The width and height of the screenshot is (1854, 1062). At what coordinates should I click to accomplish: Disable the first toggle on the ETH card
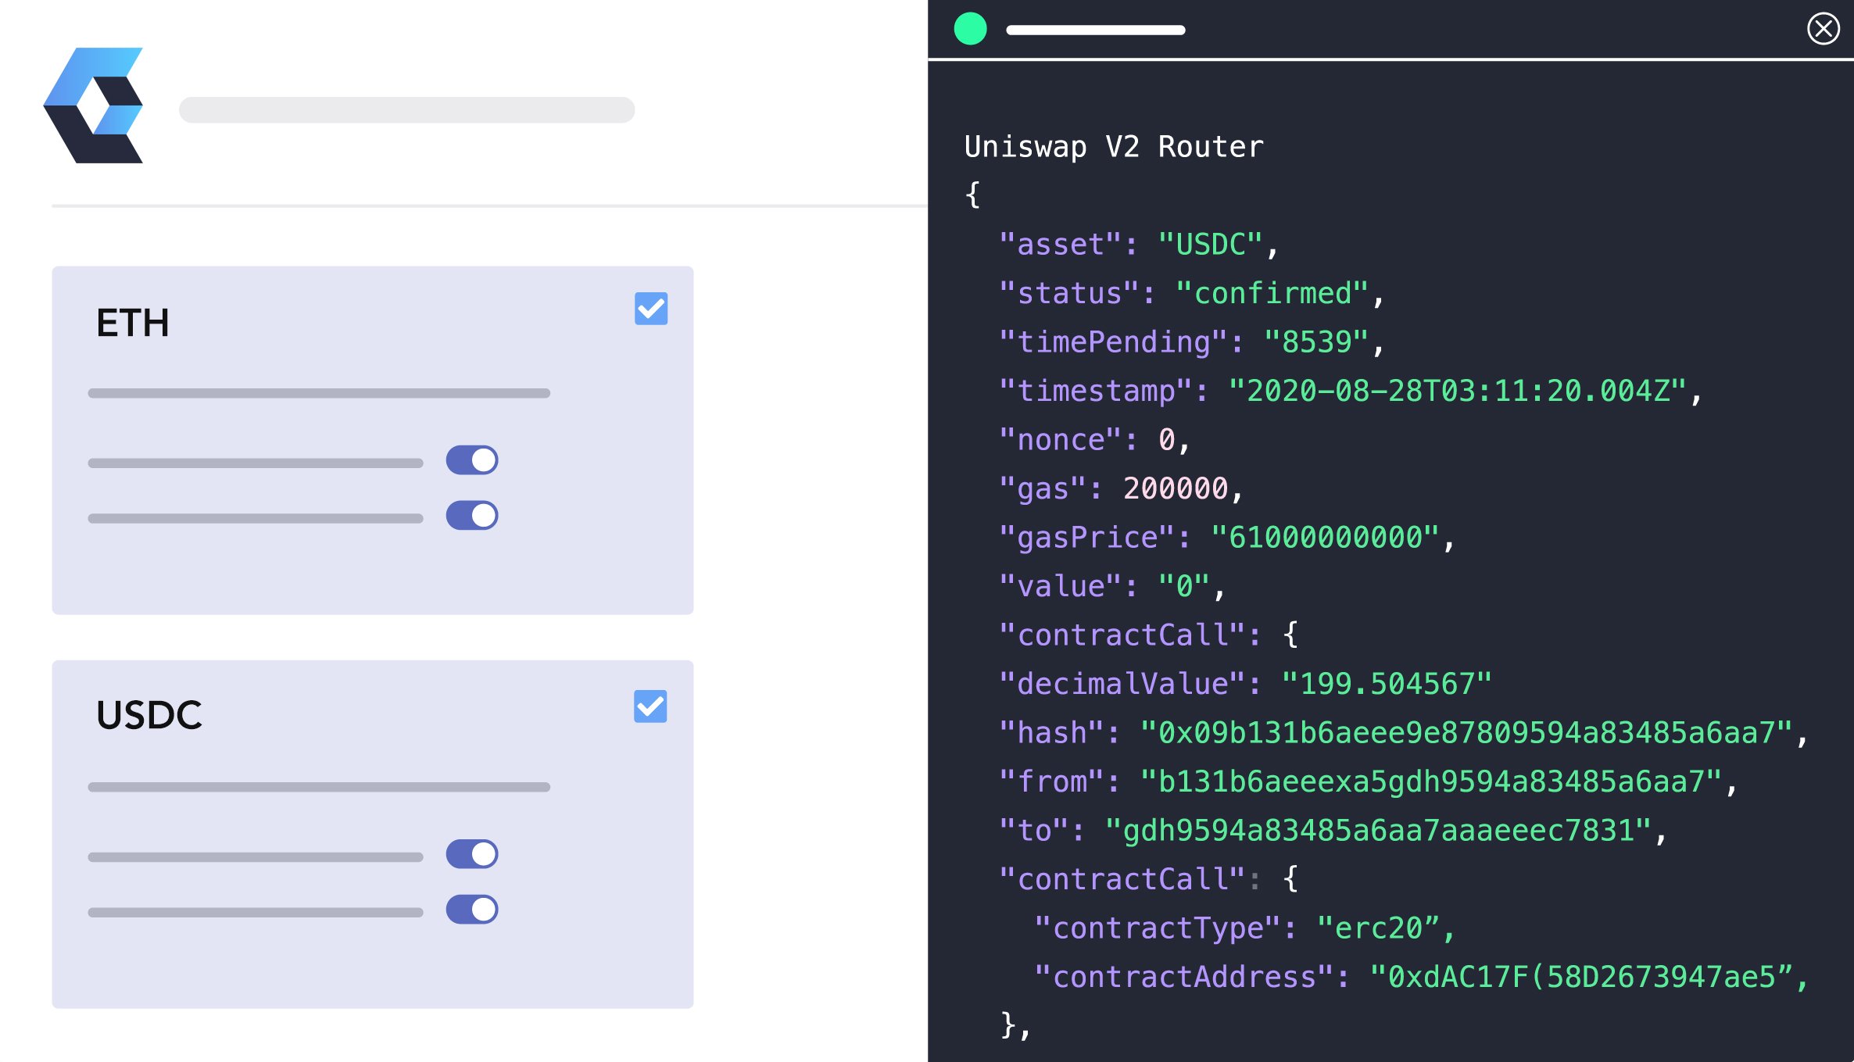pyautogui.click(x=471, y=460)
